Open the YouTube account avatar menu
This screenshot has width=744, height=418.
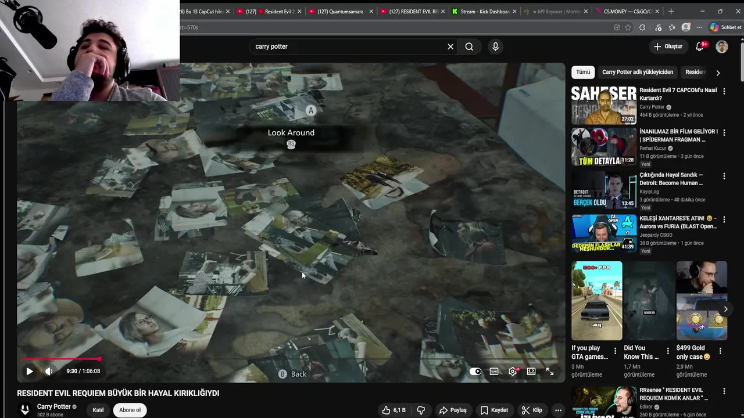tap(722, 46)
